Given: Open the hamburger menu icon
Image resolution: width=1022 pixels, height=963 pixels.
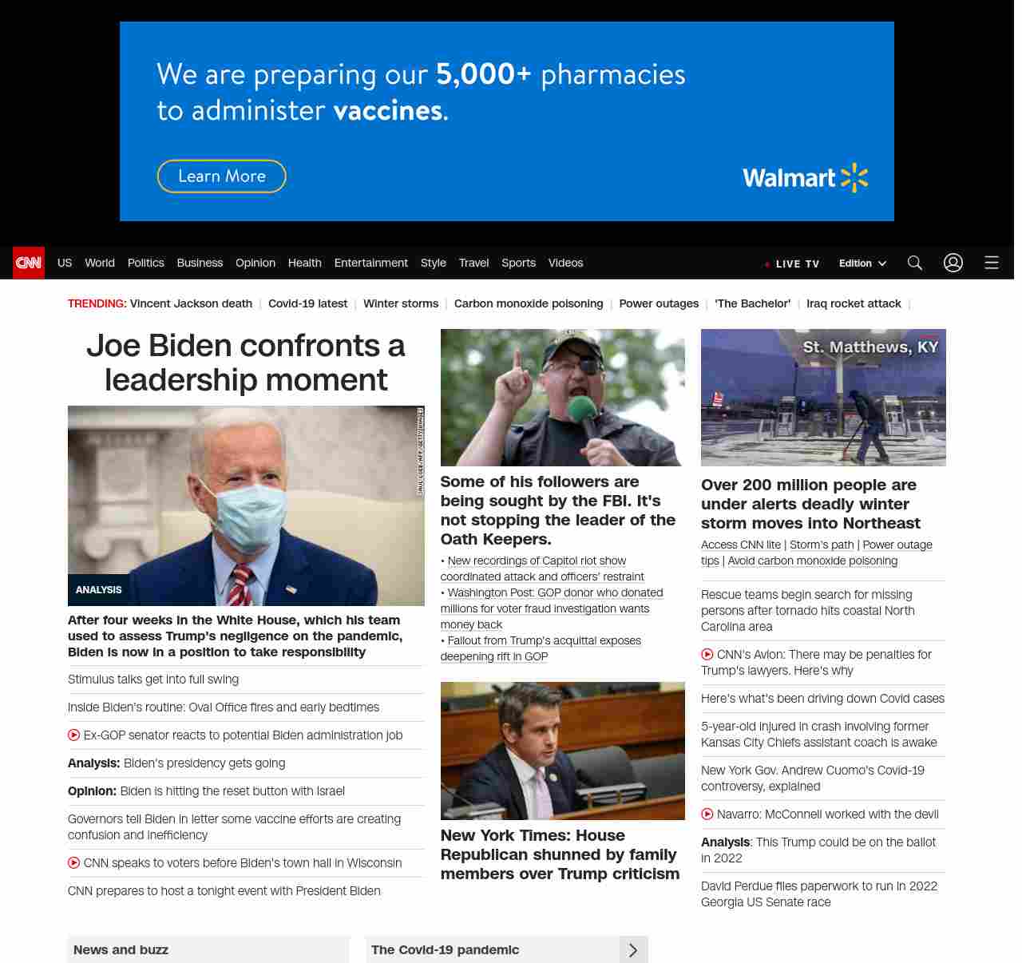Looking at the screenshot, I should tap(992, 263).
